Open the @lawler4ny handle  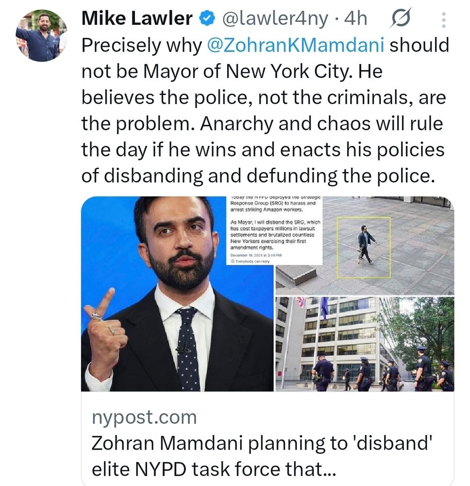tap(275, 18)
